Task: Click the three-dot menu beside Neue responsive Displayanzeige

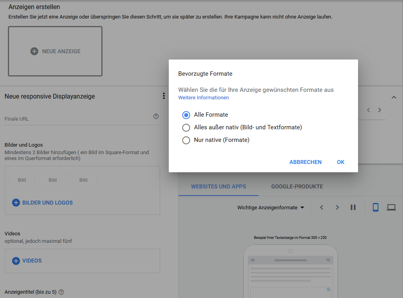Action: 164,96
